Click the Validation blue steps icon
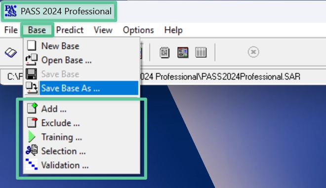326x188 pixels. (32, 164)
